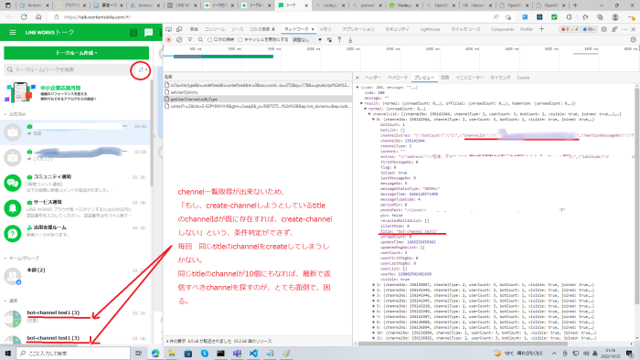Open the talk room sort order dropdown
Screen dimensions: 640x360
click(x=142, y=69)
